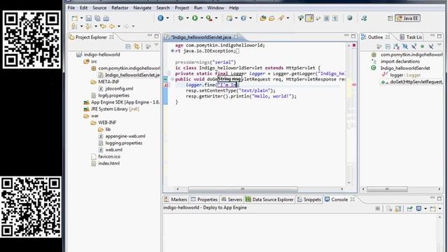Open the Search icon dropdown arrow
Viewport: 448px width, 252px height.
(288, 18)
